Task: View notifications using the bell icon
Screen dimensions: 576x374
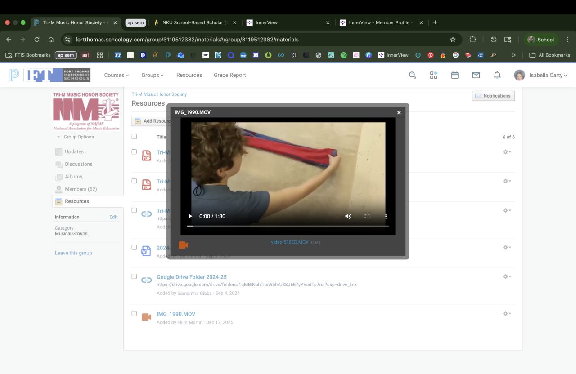Action: coord(497,75)
